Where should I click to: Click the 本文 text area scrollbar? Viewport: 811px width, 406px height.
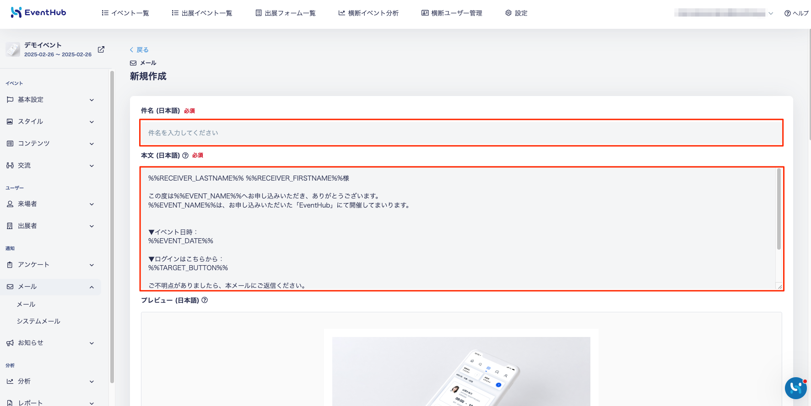tap(779, 209)
